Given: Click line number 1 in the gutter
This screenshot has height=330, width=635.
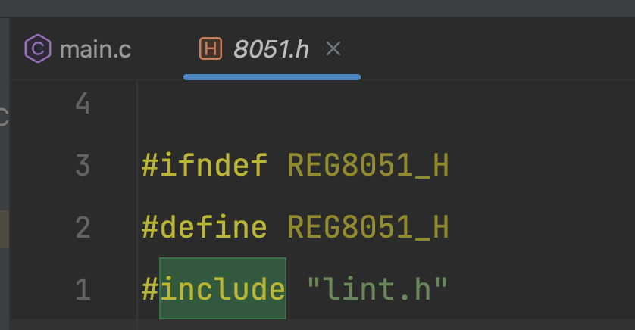Looking at the screenshot, I should point(83,288).
